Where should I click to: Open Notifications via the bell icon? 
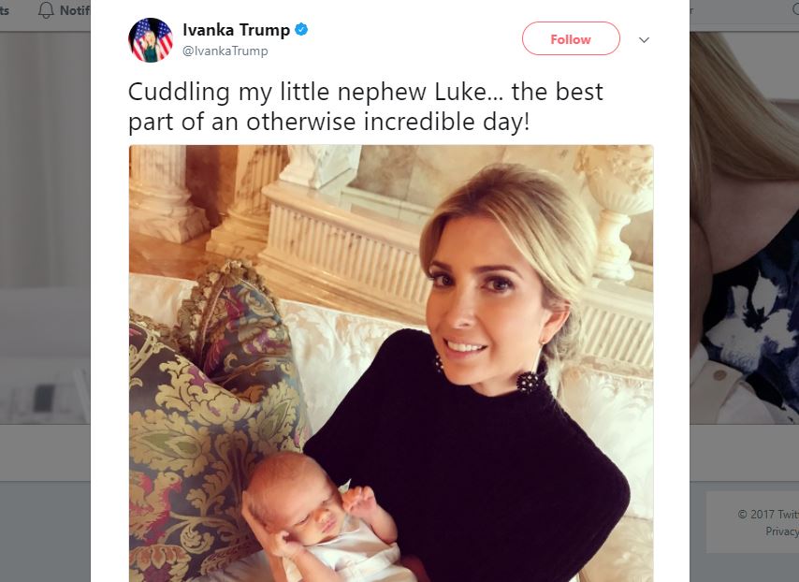pos(46,10)
